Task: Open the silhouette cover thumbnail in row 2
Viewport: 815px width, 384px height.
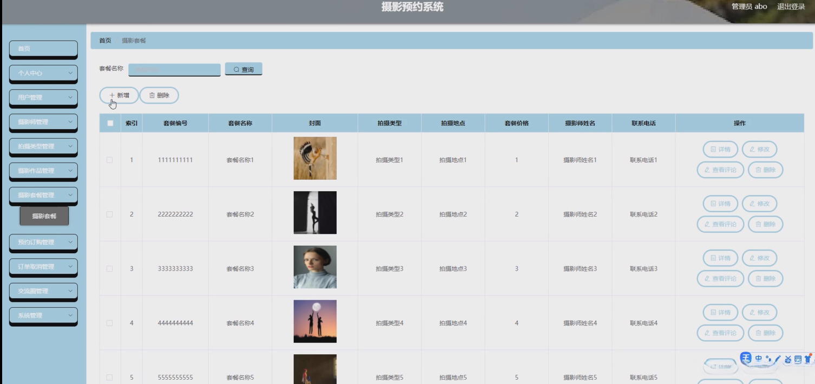Action: coord(315,213)
